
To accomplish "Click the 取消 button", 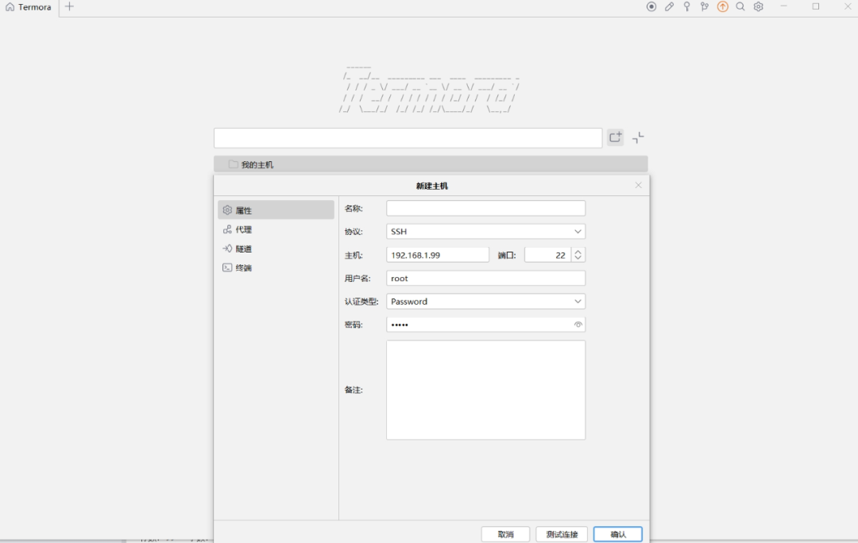I will 505,534.
